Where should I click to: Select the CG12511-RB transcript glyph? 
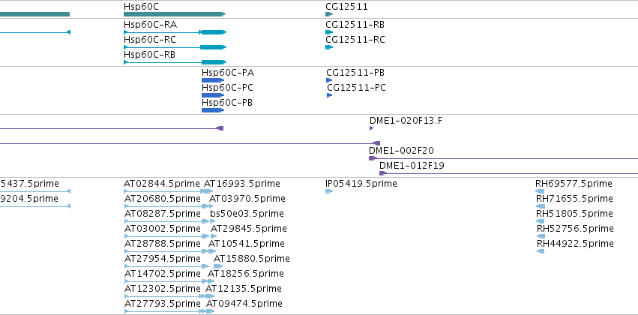tap(329, 32)
